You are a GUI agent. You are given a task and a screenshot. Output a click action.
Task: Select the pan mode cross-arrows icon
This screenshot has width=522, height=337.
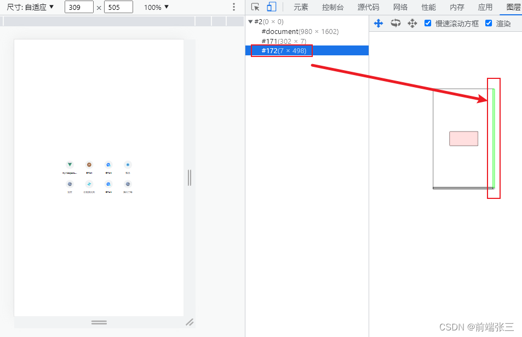coord(378,24)
